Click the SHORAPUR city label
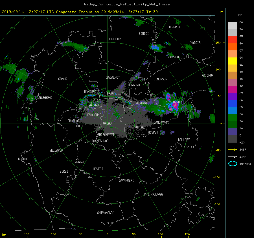The height and width of the screenshot is (238, 254). coord(174,57)
